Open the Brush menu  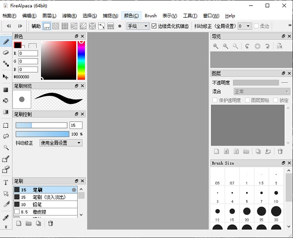151,16
